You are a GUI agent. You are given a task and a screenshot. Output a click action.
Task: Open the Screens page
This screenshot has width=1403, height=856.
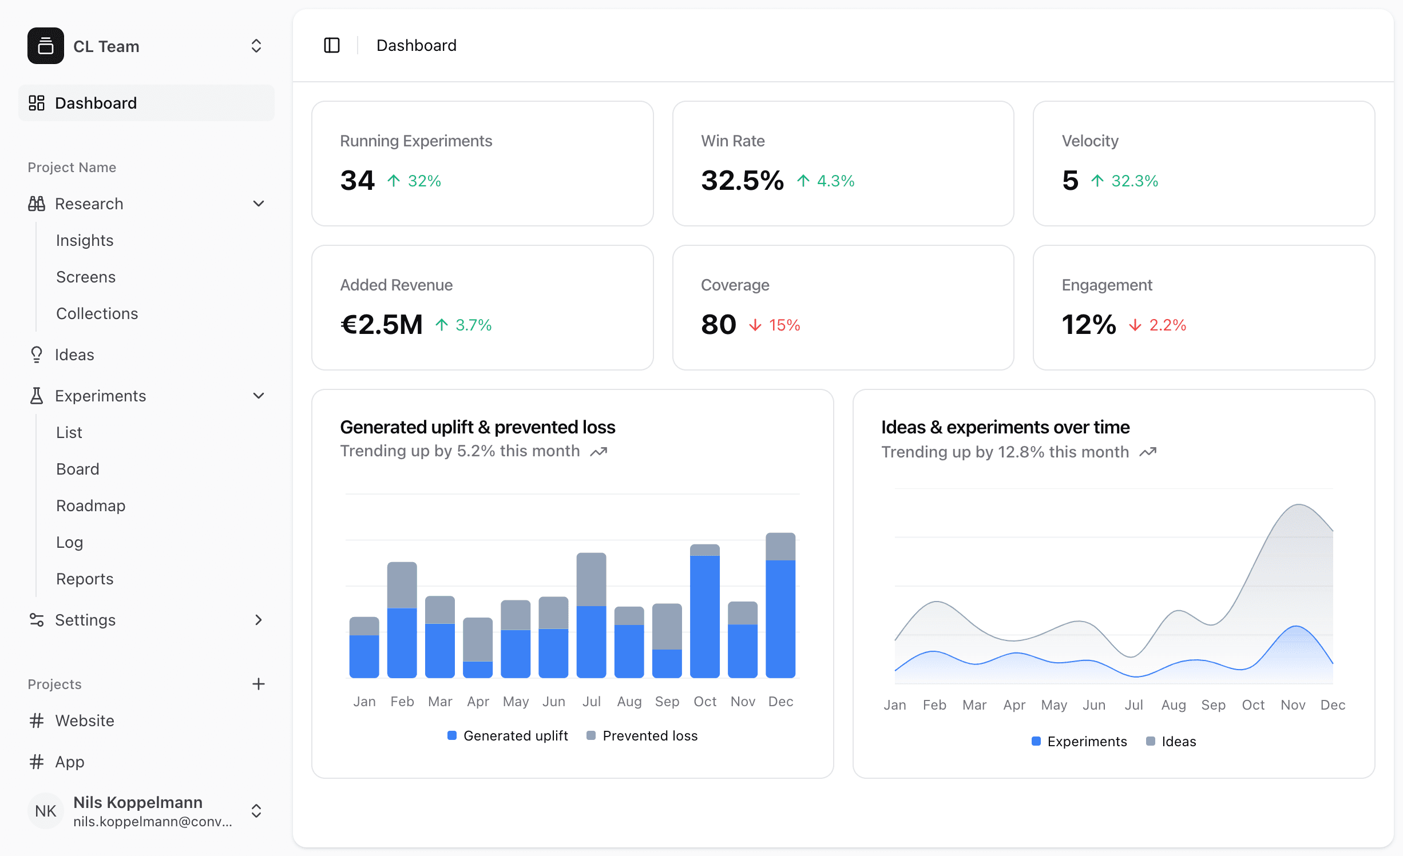tap(86, 277)
